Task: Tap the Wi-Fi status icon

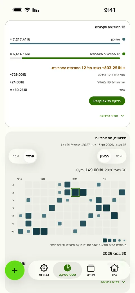Action: pyautogui.click(x=27, y=10)
